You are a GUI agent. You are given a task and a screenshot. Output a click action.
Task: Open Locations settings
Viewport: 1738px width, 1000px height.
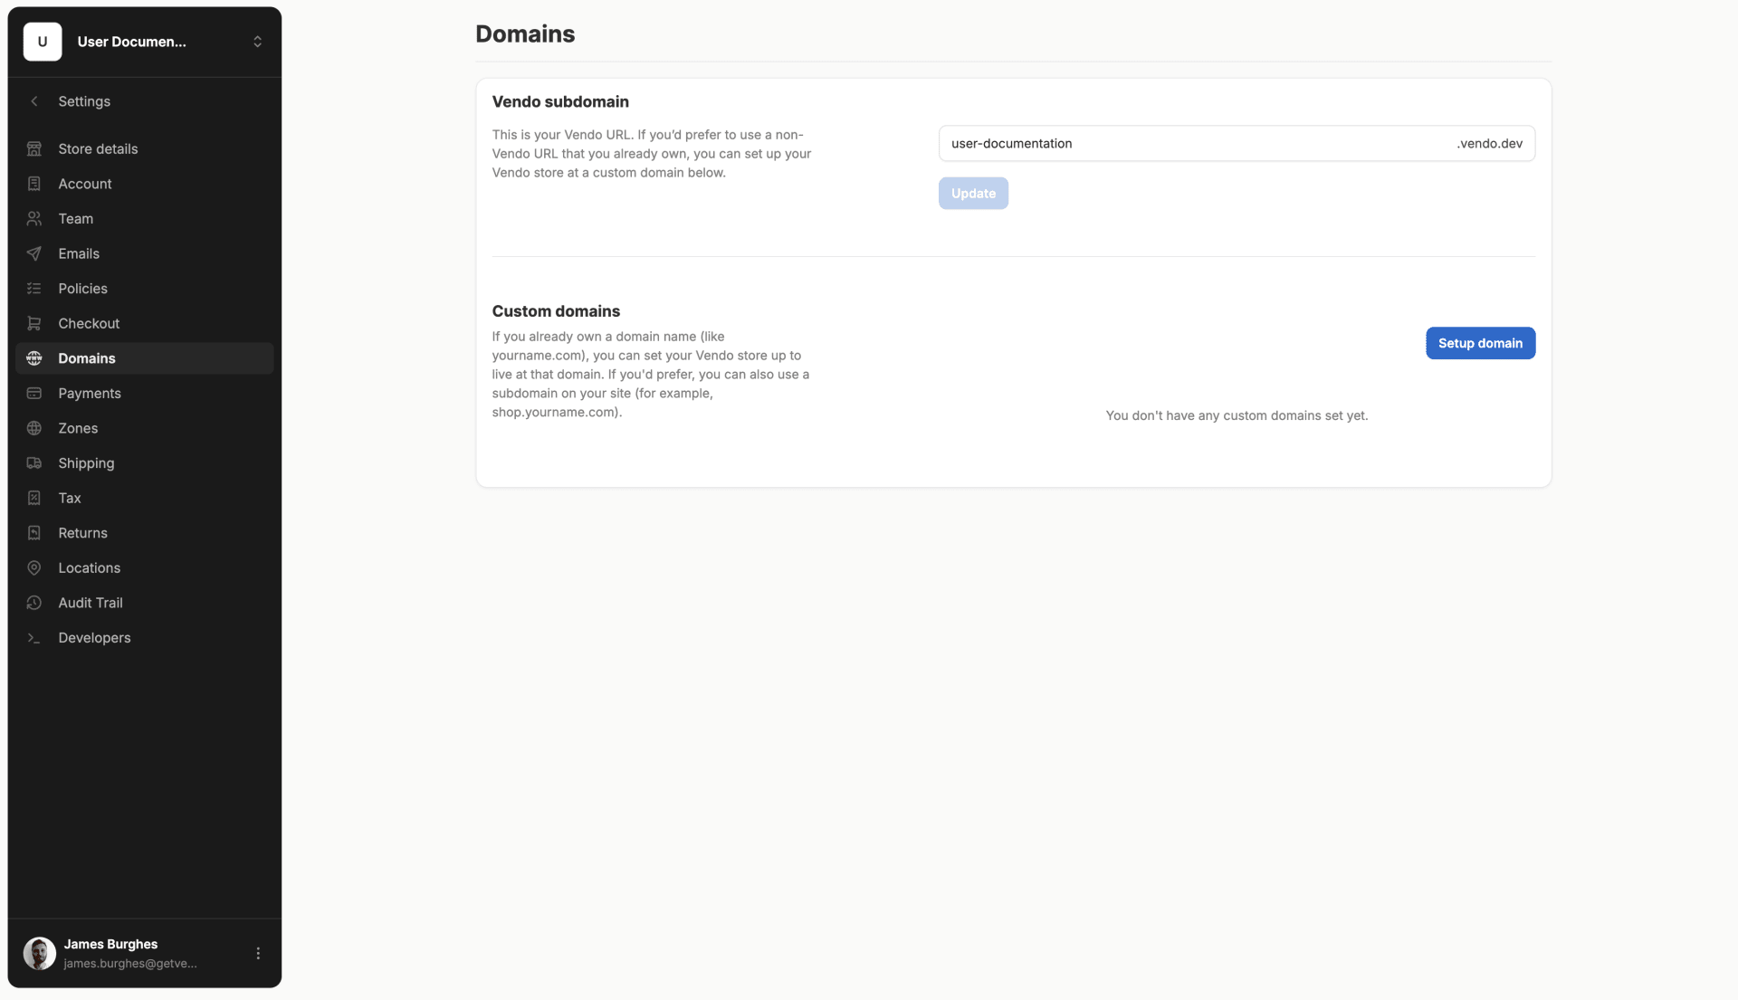point(145,568)
